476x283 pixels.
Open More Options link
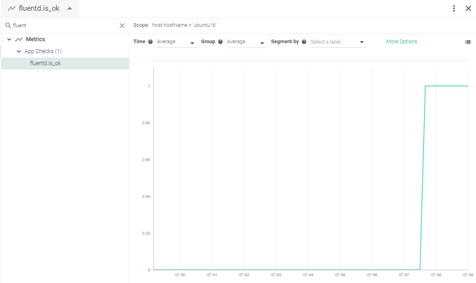[401, 42]
